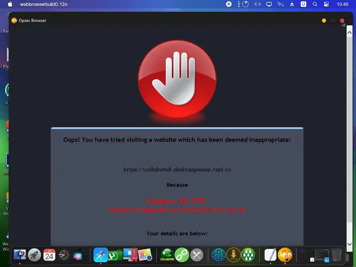Viewport: 356px width, 267px height.
Task: Open the green dotted circle icon
Action: [248, 255]
